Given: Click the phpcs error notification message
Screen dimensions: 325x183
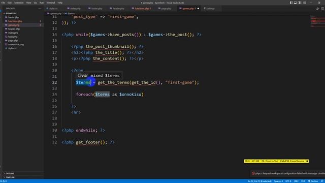Looking at the screenshot, I should pos(290,173).
